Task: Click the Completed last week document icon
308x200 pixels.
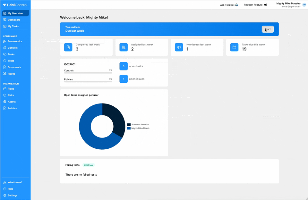Action: tap(68, 47)
